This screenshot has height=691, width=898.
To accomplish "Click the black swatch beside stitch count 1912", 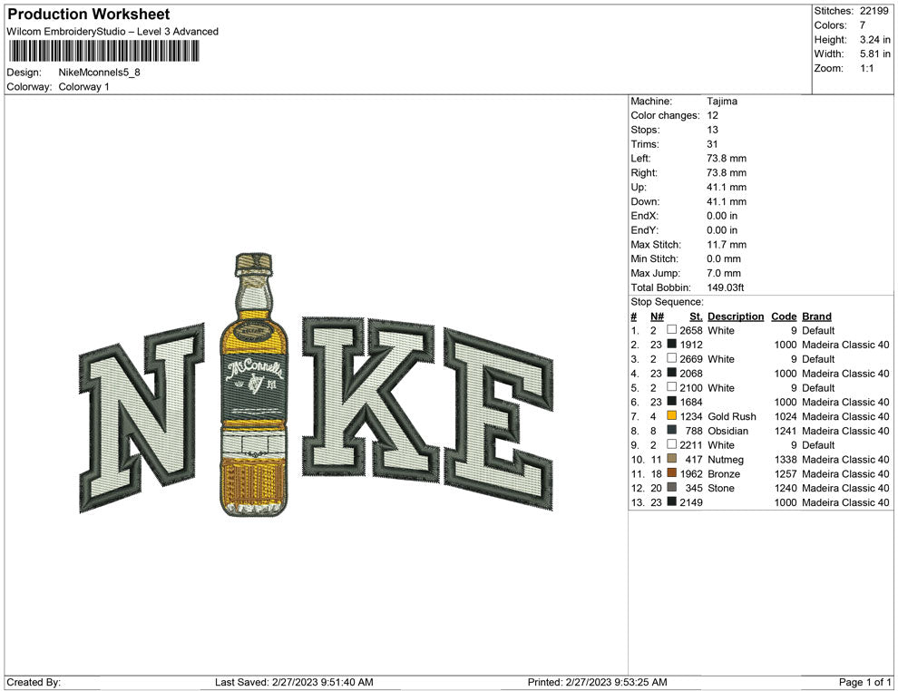I will (x=671, y=344).
